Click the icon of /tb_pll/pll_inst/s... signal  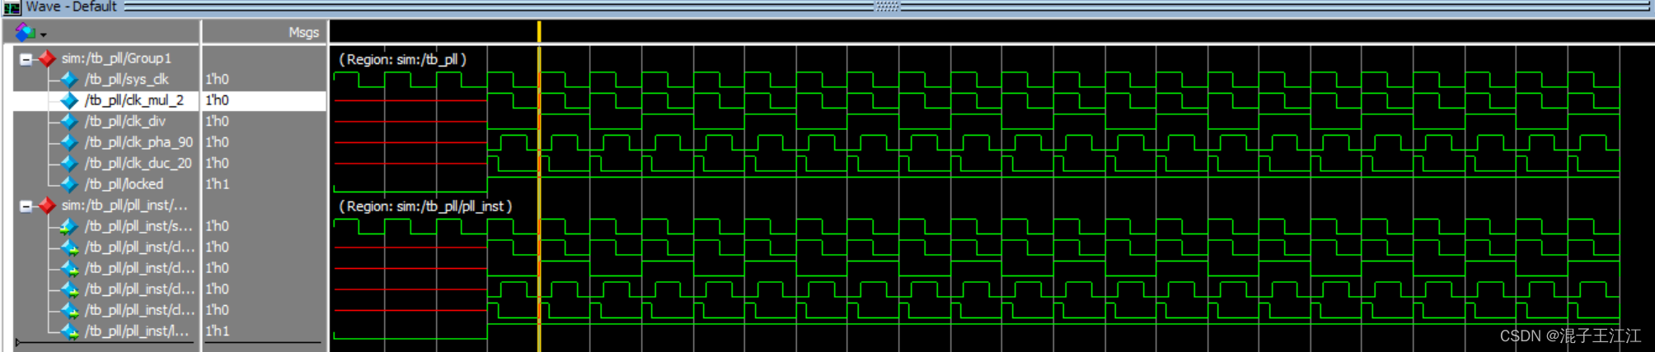pos(69,226)
